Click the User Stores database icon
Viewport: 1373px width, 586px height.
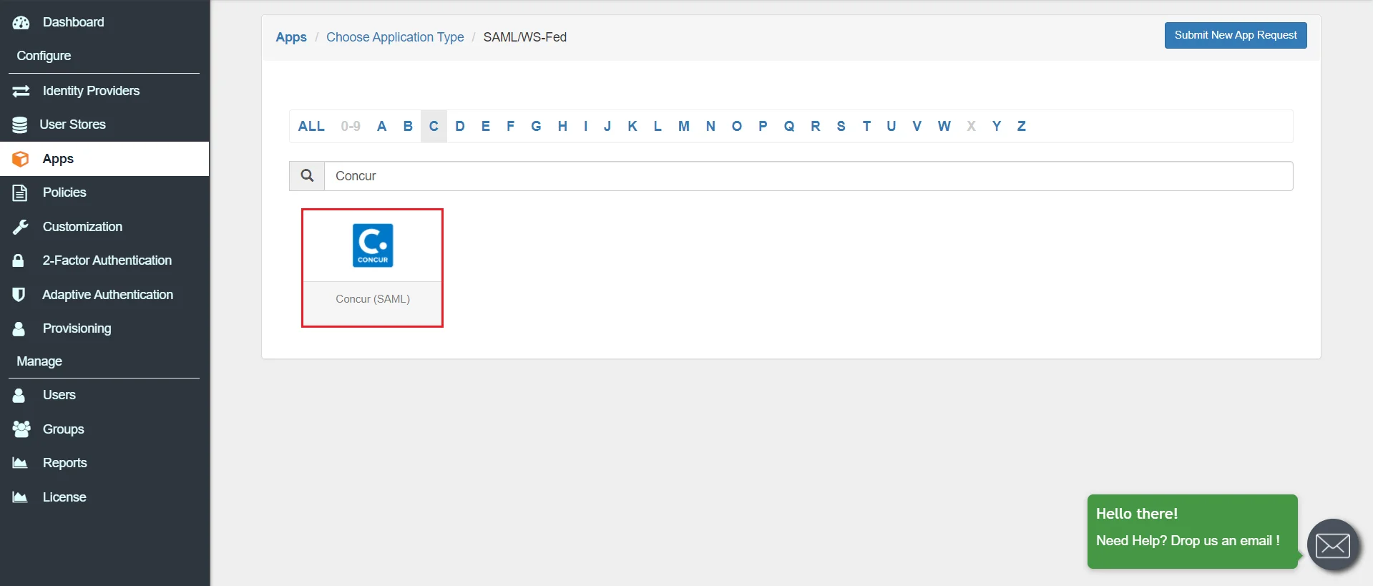[x=20, y=124]
